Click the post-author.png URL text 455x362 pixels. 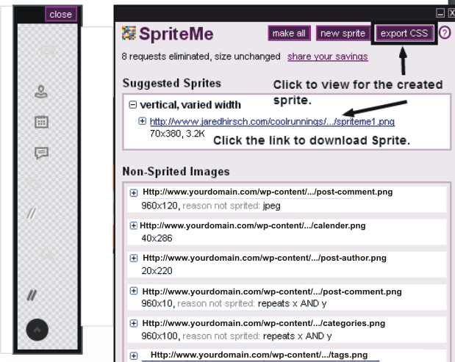tap(265, 258)
